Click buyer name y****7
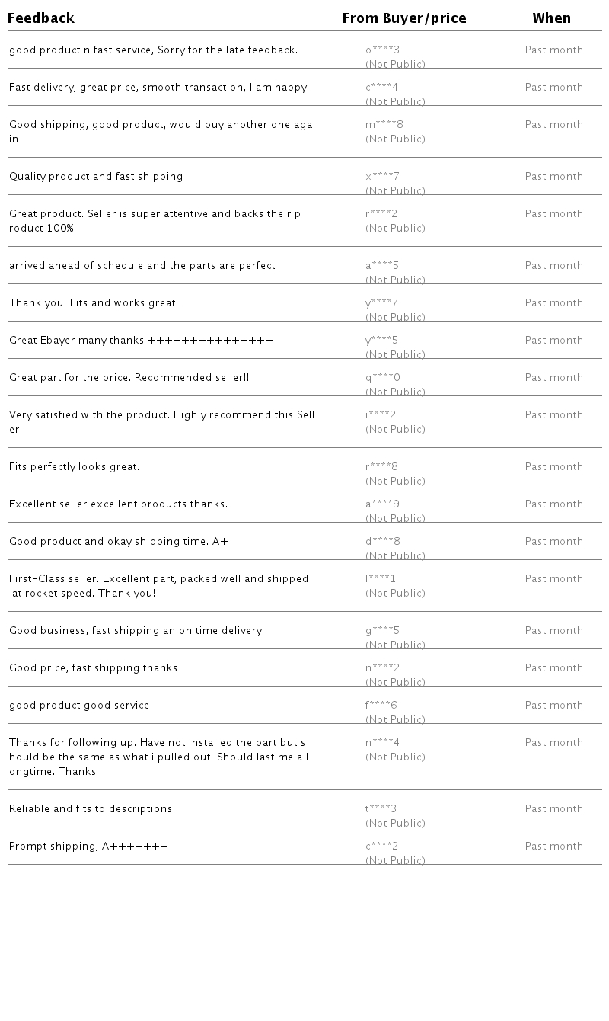Viewport: 609px width, 1021px height. coord(381,303)
